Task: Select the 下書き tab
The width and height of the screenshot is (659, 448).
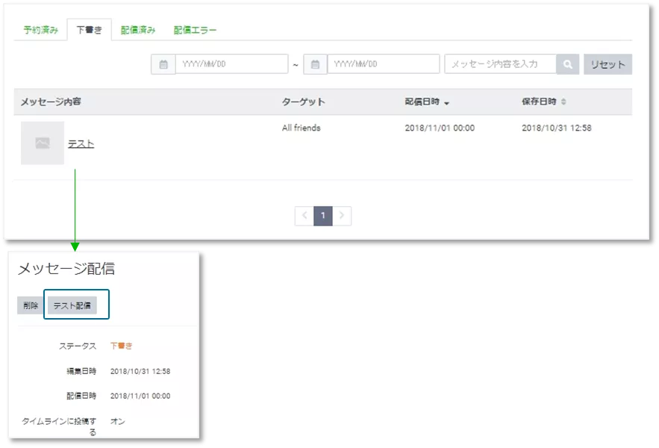Action: pyautogui.click(x=89, y=30)
